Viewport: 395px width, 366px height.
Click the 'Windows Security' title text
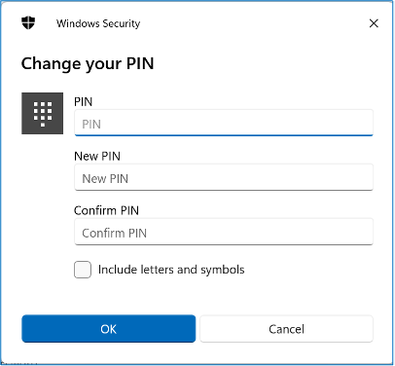pos(98,23)
